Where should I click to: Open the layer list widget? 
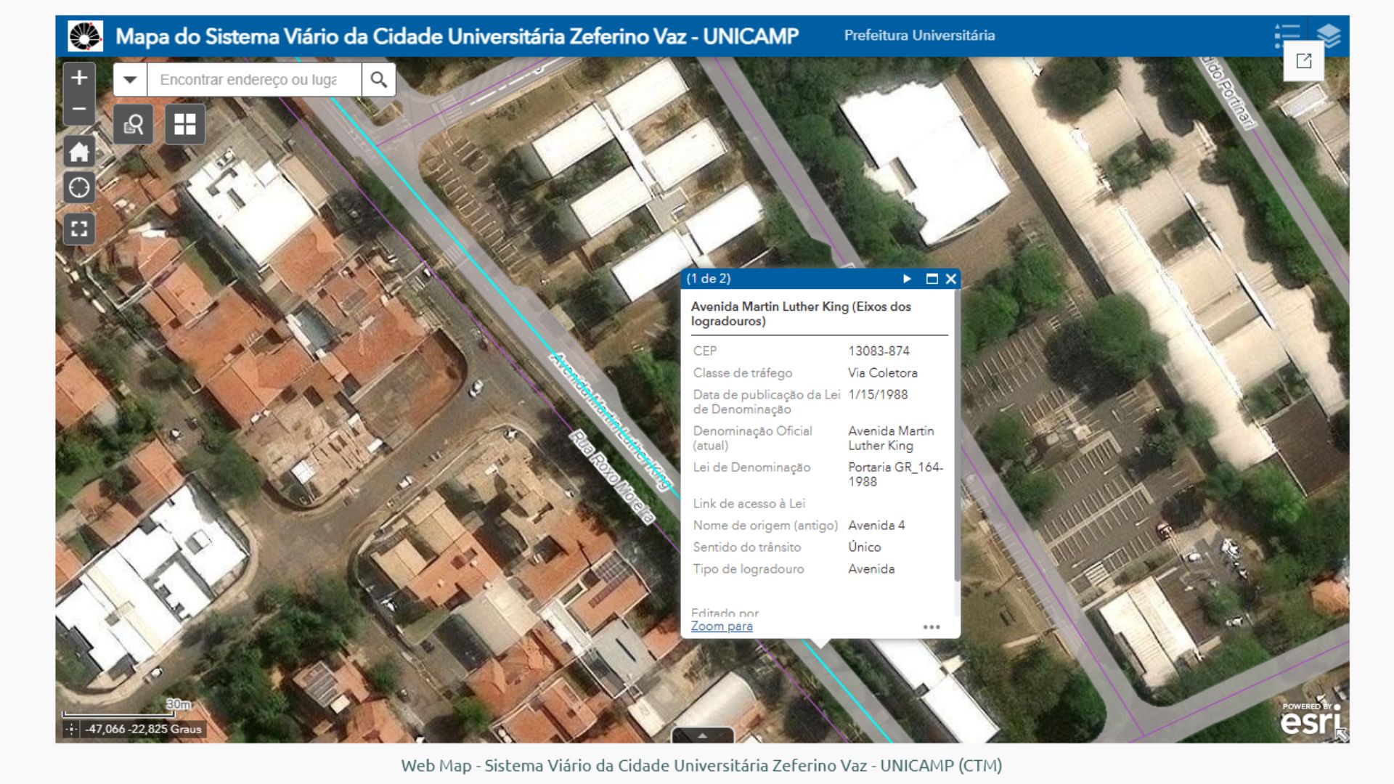(1328, 36)
